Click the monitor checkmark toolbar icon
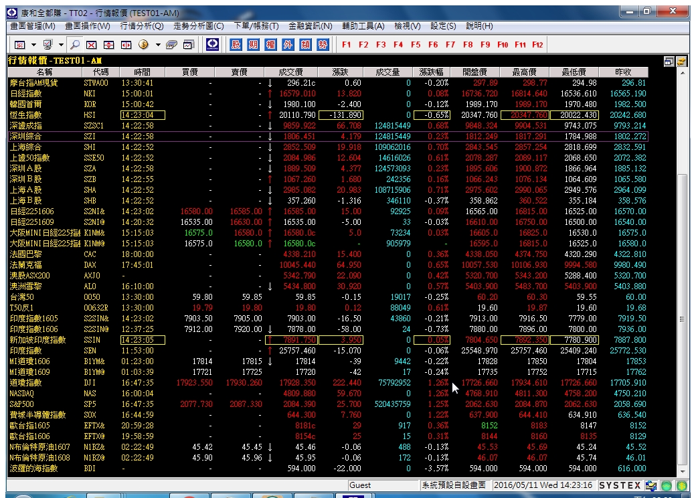Image resolution: width=696 pixels, height=498 pixels. [x=48, y=45]
